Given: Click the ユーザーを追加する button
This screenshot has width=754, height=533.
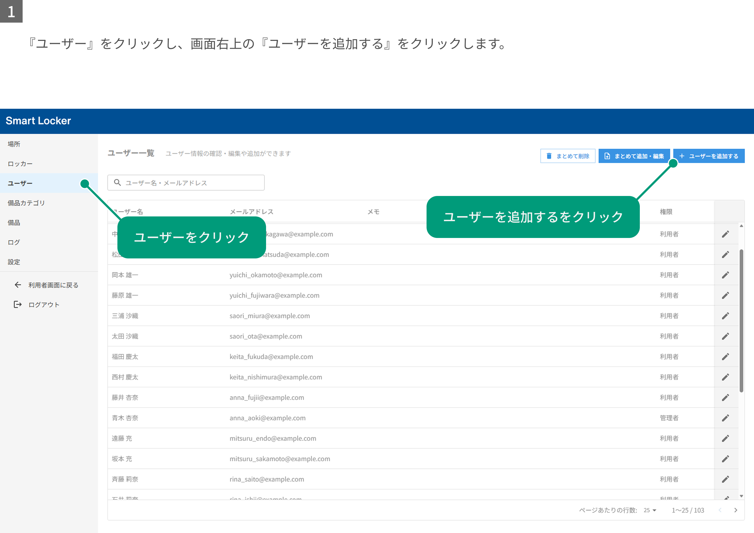Looking at the screenshot, I should (x=709, y=156).
